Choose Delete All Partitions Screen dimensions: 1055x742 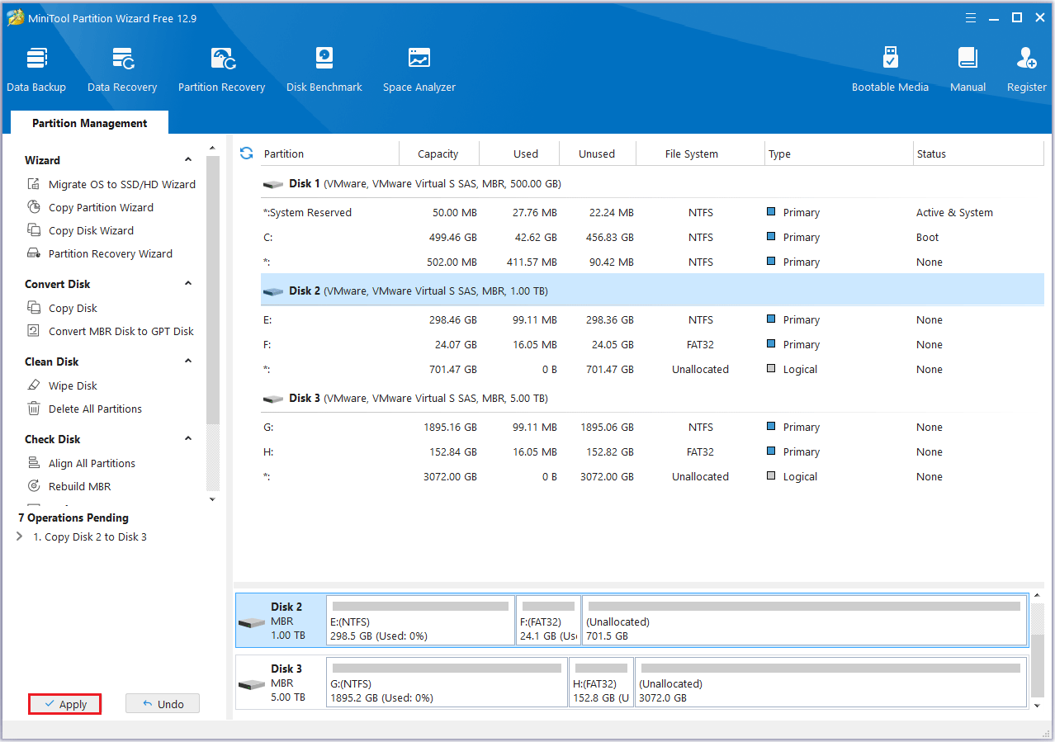[95, 409]
